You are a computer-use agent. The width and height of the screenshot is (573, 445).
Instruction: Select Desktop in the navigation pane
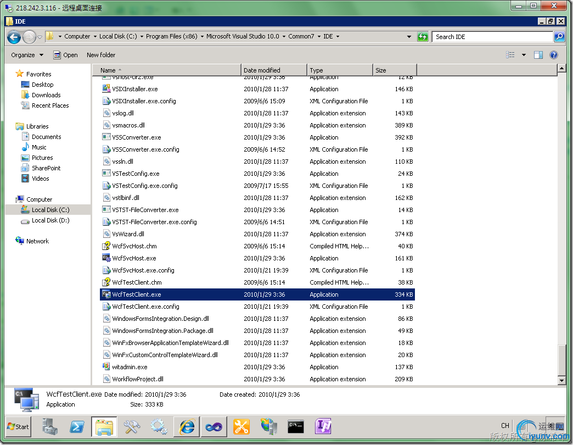(x=42, y=85)
